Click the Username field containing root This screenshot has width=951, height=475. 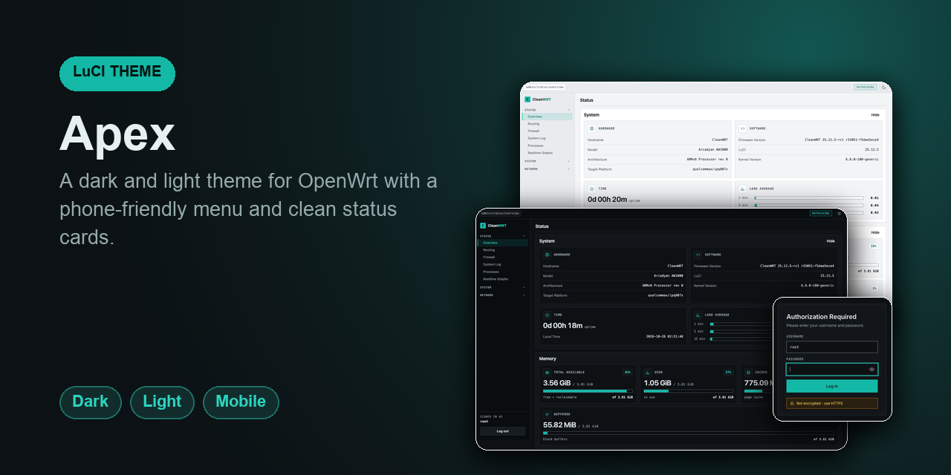[x=832, y=347]
